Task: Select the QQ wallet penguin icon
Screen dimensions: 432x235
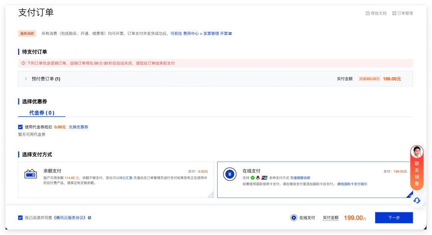Action: (258, 177)
